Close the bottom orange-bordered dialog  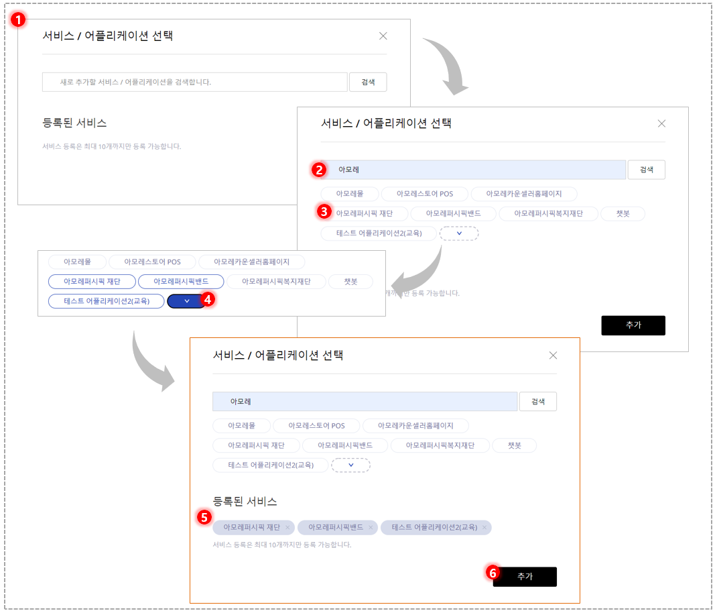[x=553, y=355]
